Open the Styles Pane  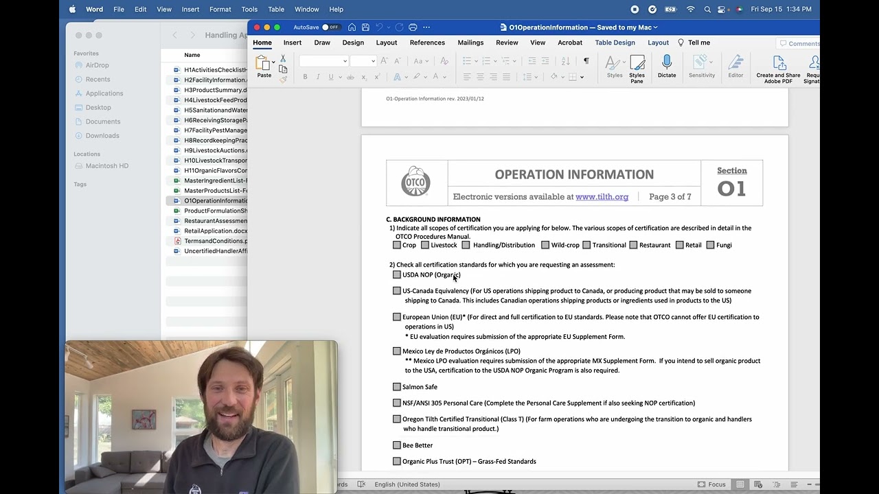coord(637,69)
